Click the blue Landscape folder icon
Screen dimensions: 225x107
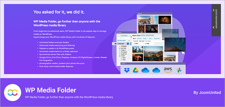point(115,43)
